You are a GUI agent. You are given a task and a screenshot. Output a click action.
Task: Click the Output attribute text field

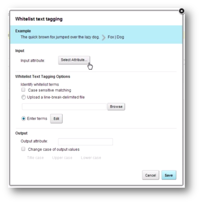(x=86, y=142)
